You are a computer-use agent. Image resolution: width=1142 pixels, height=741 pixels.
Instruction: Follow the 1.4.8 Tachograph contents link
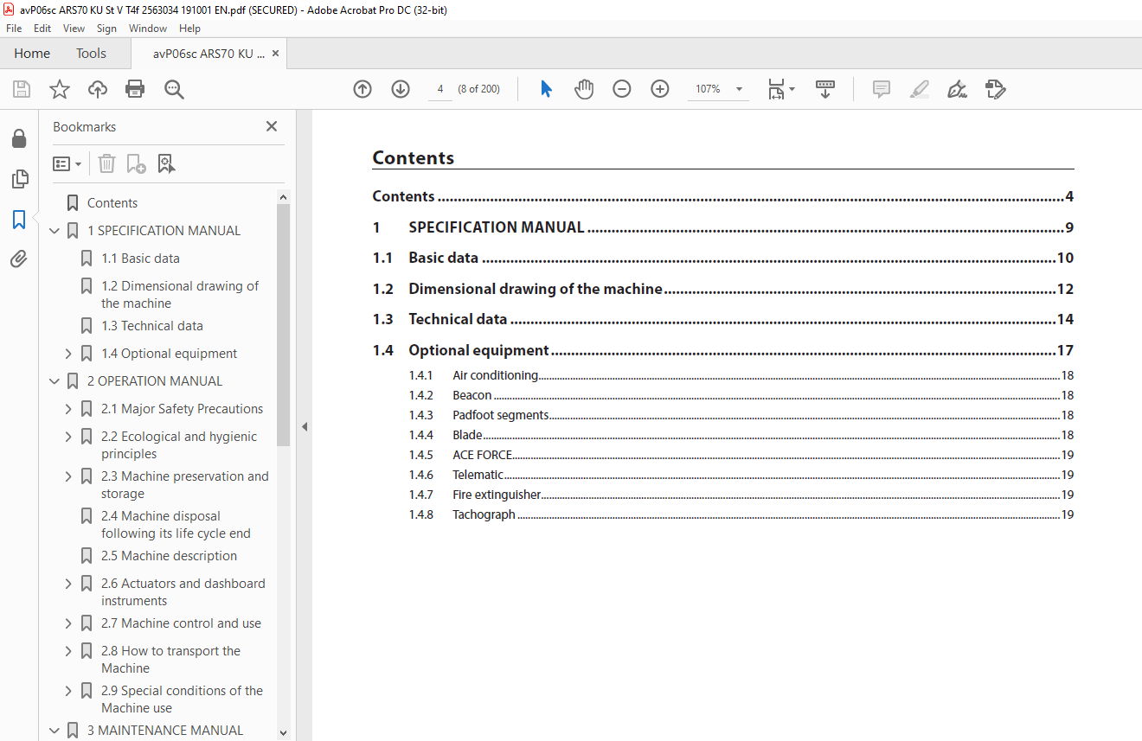[x=741, y=514]
